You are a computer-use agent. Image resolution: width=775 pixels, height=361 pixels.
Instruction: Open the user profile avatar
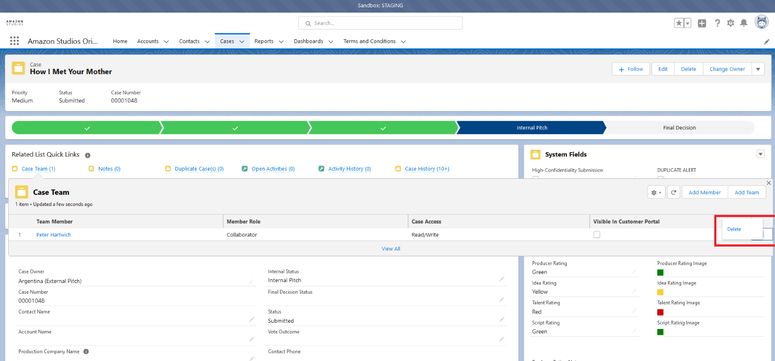click(x=762, y=22)
